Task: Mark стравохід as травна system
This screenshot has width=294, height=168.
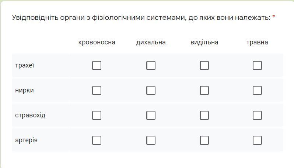Action: tap(257, 115)
